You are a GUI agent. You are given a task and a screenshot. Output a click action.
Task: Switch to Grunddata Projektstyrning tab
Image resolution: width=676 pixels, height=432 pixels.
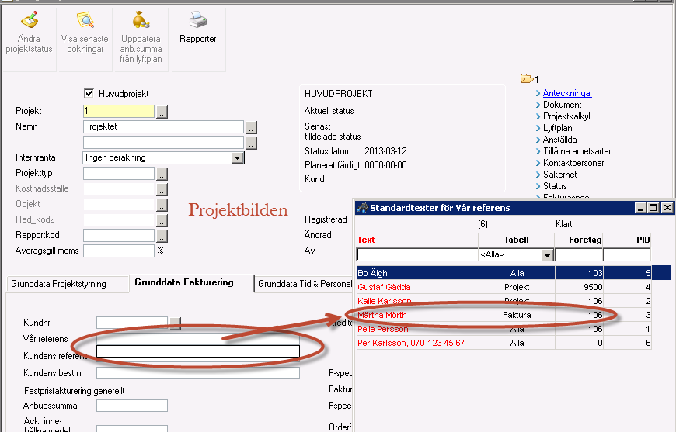pyautogui.click(x=68, y=284)
